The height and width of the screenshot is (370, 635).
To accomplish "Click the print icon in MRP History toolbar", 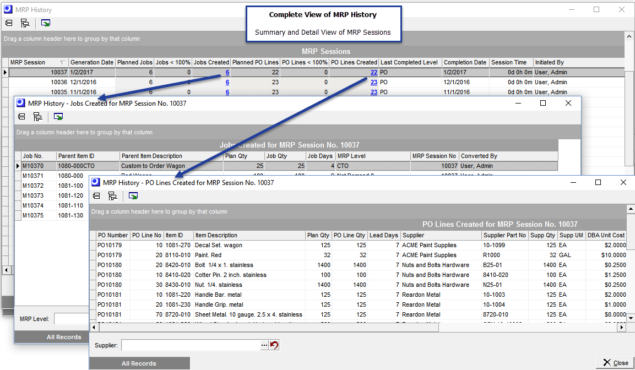I will [8, 23].
